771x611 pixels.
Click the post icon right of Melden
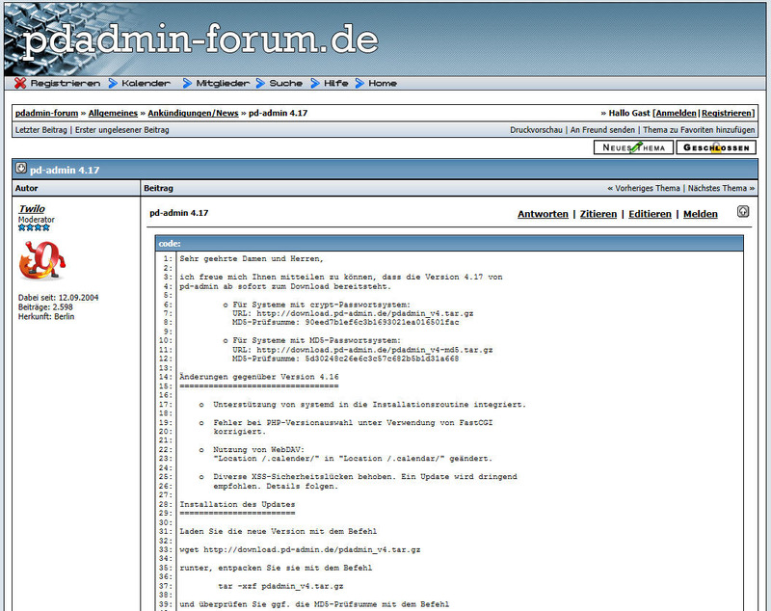point(743,212)
